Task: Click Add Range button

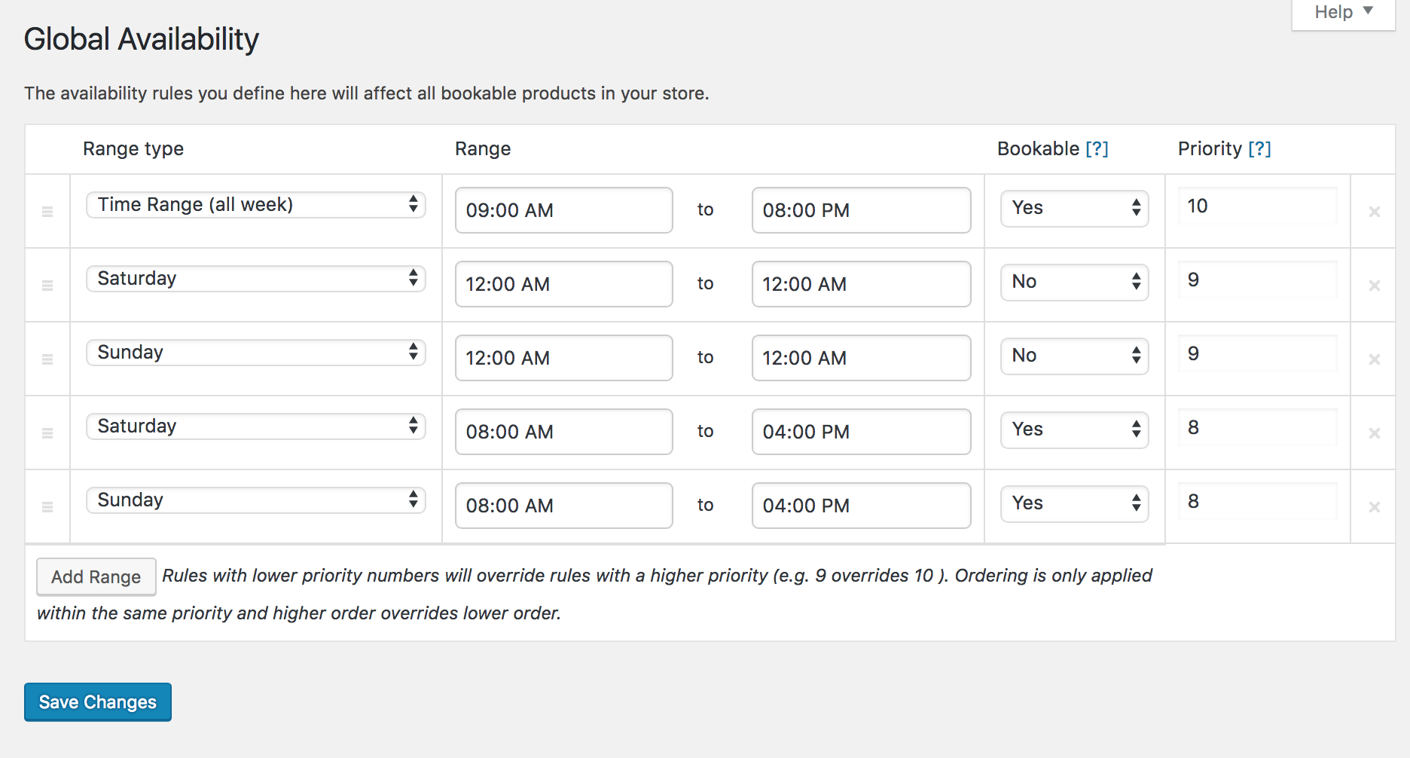Action: [x=96, y=577]
